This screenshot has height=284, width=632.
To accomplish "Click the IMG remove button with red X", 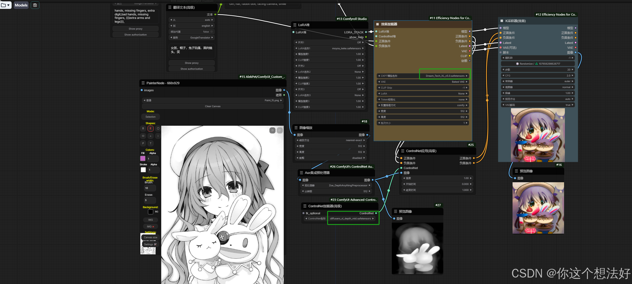I will (150, 227).
